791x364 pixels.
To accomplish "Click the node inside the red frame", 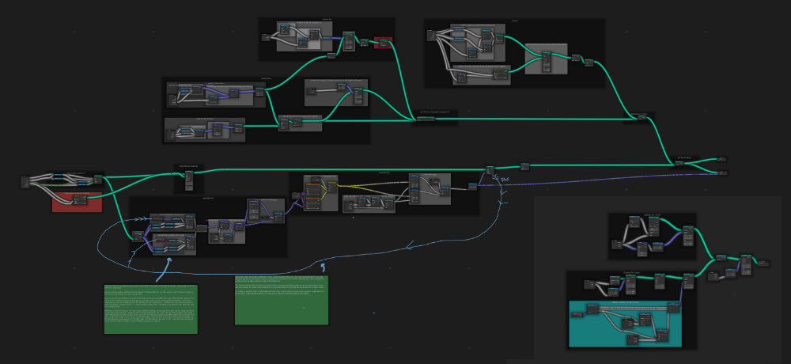I will [78, 199].
